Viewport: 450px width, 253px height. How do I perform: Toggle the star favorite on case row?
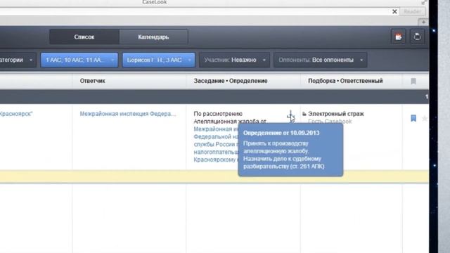(425, 118)
